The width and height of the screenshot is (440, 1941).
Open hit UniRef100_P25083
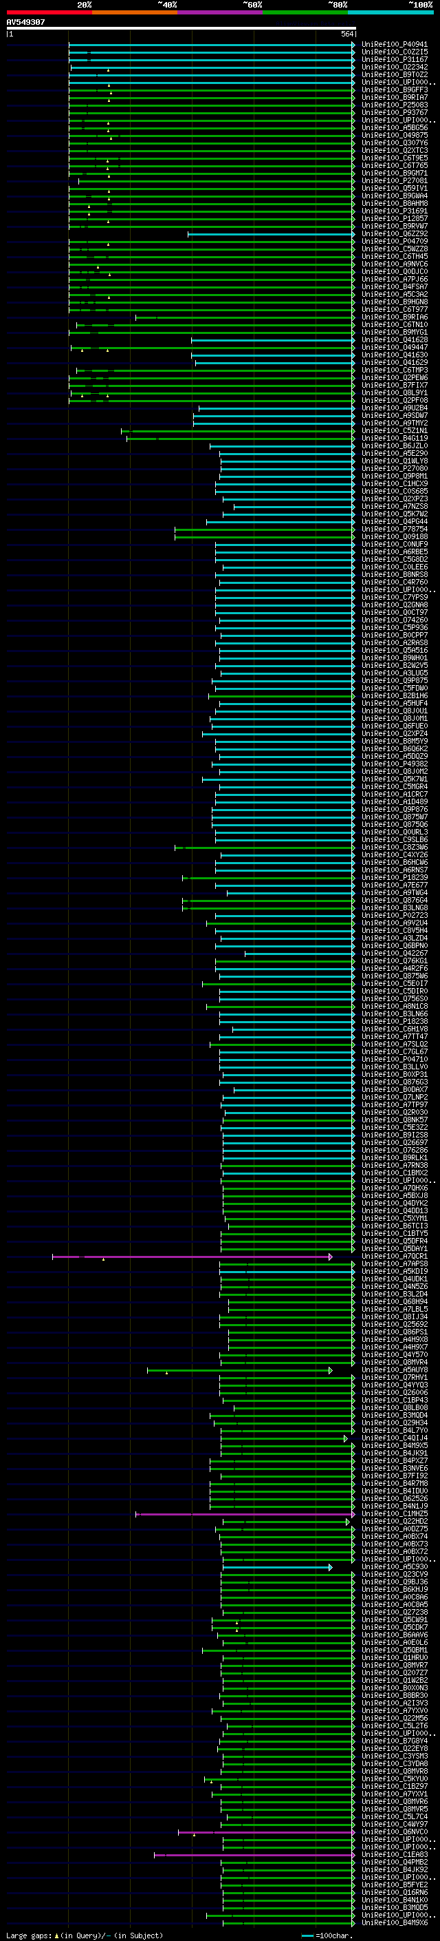(x=394, y=105)
